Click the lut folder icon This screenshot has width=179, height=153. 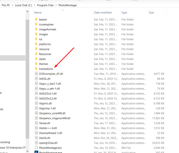pyautogui.click(x=36, y=39)
